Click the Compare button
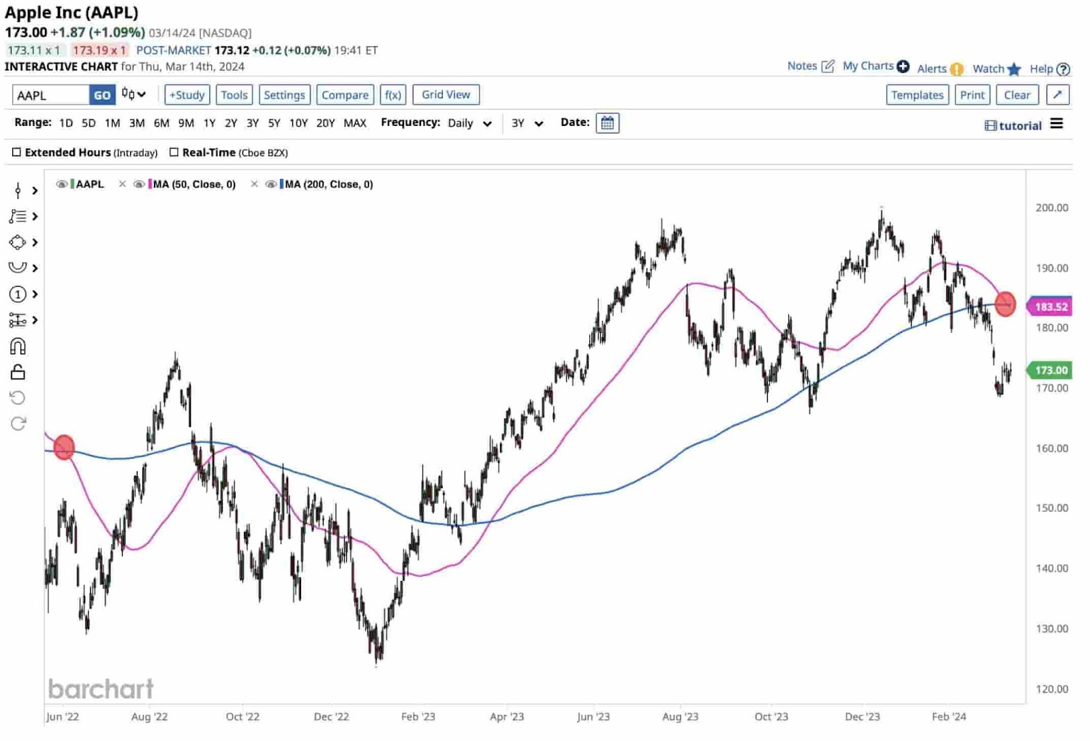Image resolution: width=1090 pixels, height=741 pixels. pyautogui.click(x=345, y=95)
